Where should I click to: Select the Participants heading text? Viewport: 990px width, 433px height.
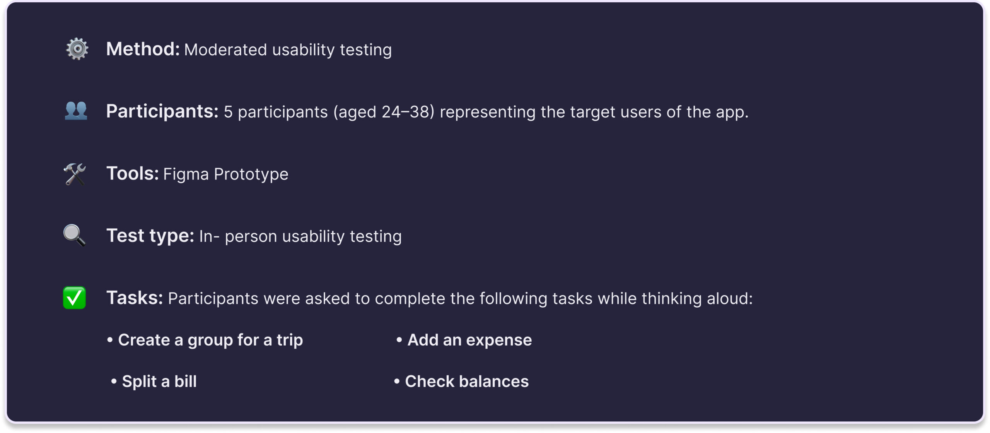point(162,111)
